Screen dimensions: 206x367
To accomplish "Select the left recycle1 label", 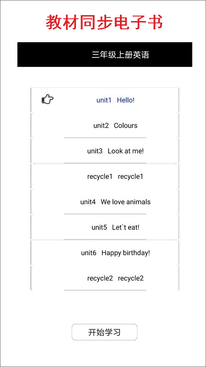I will coord(100,177).
